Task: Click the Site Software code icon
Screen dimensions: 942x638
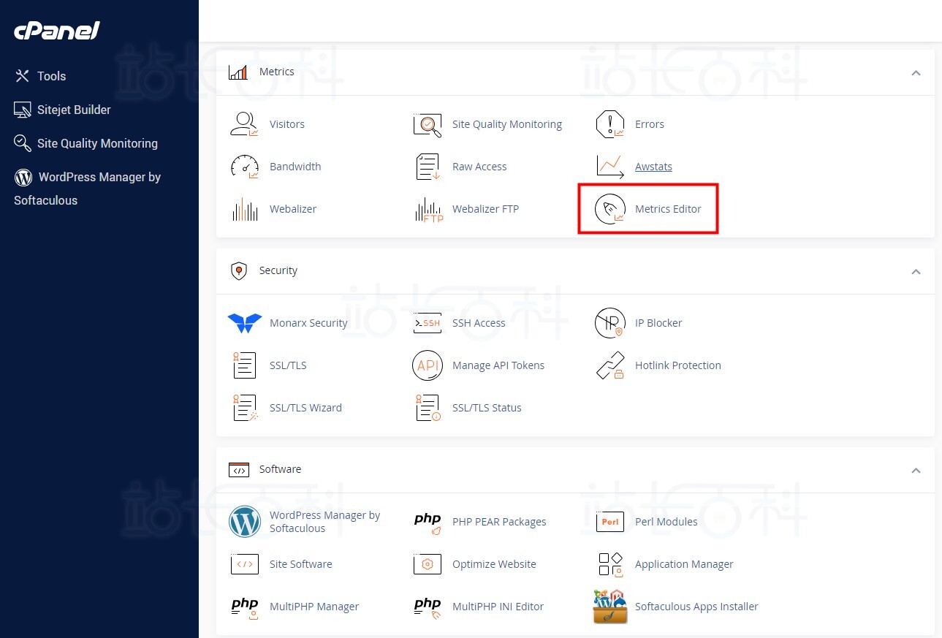Action: [244, 564]
